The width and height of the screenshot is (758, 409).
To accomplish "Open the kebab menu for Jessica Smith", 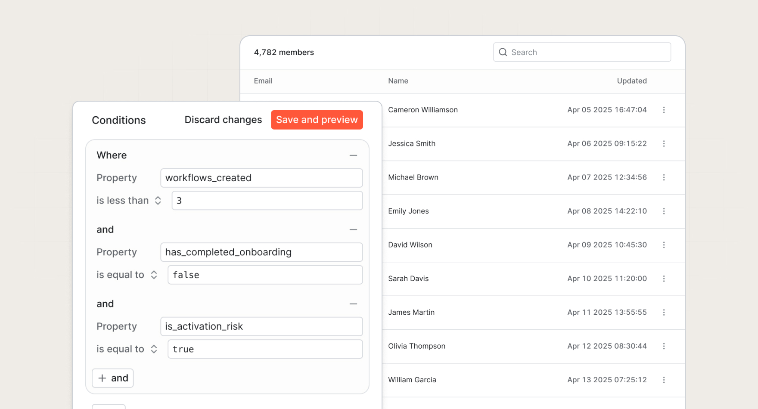I will (x=664, y=143).
